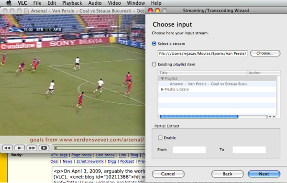Open the Help menu
This screenshot has width=287, height=183.
point(156,3)
